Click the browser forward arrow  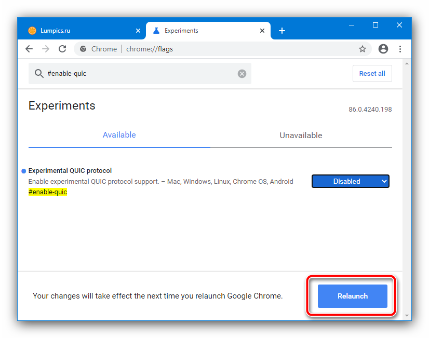[46, 49]
